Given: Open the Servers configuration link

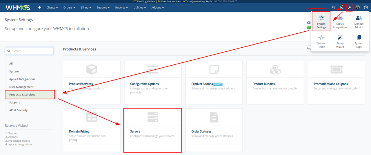Looking at the screenshot, I should (x=135, y=131).
